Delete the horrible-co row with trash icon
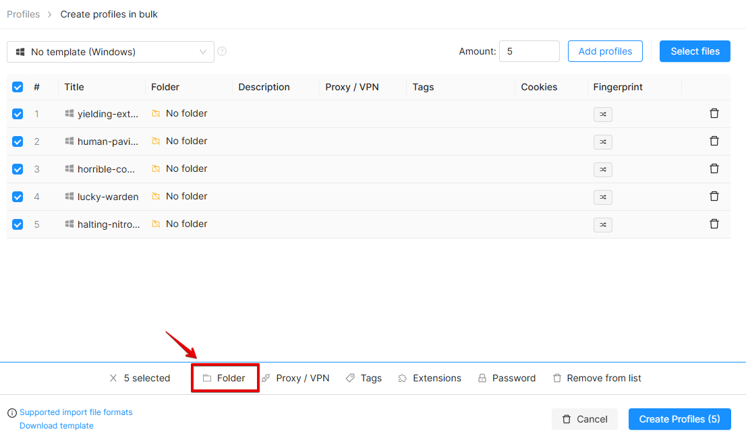 714,168
